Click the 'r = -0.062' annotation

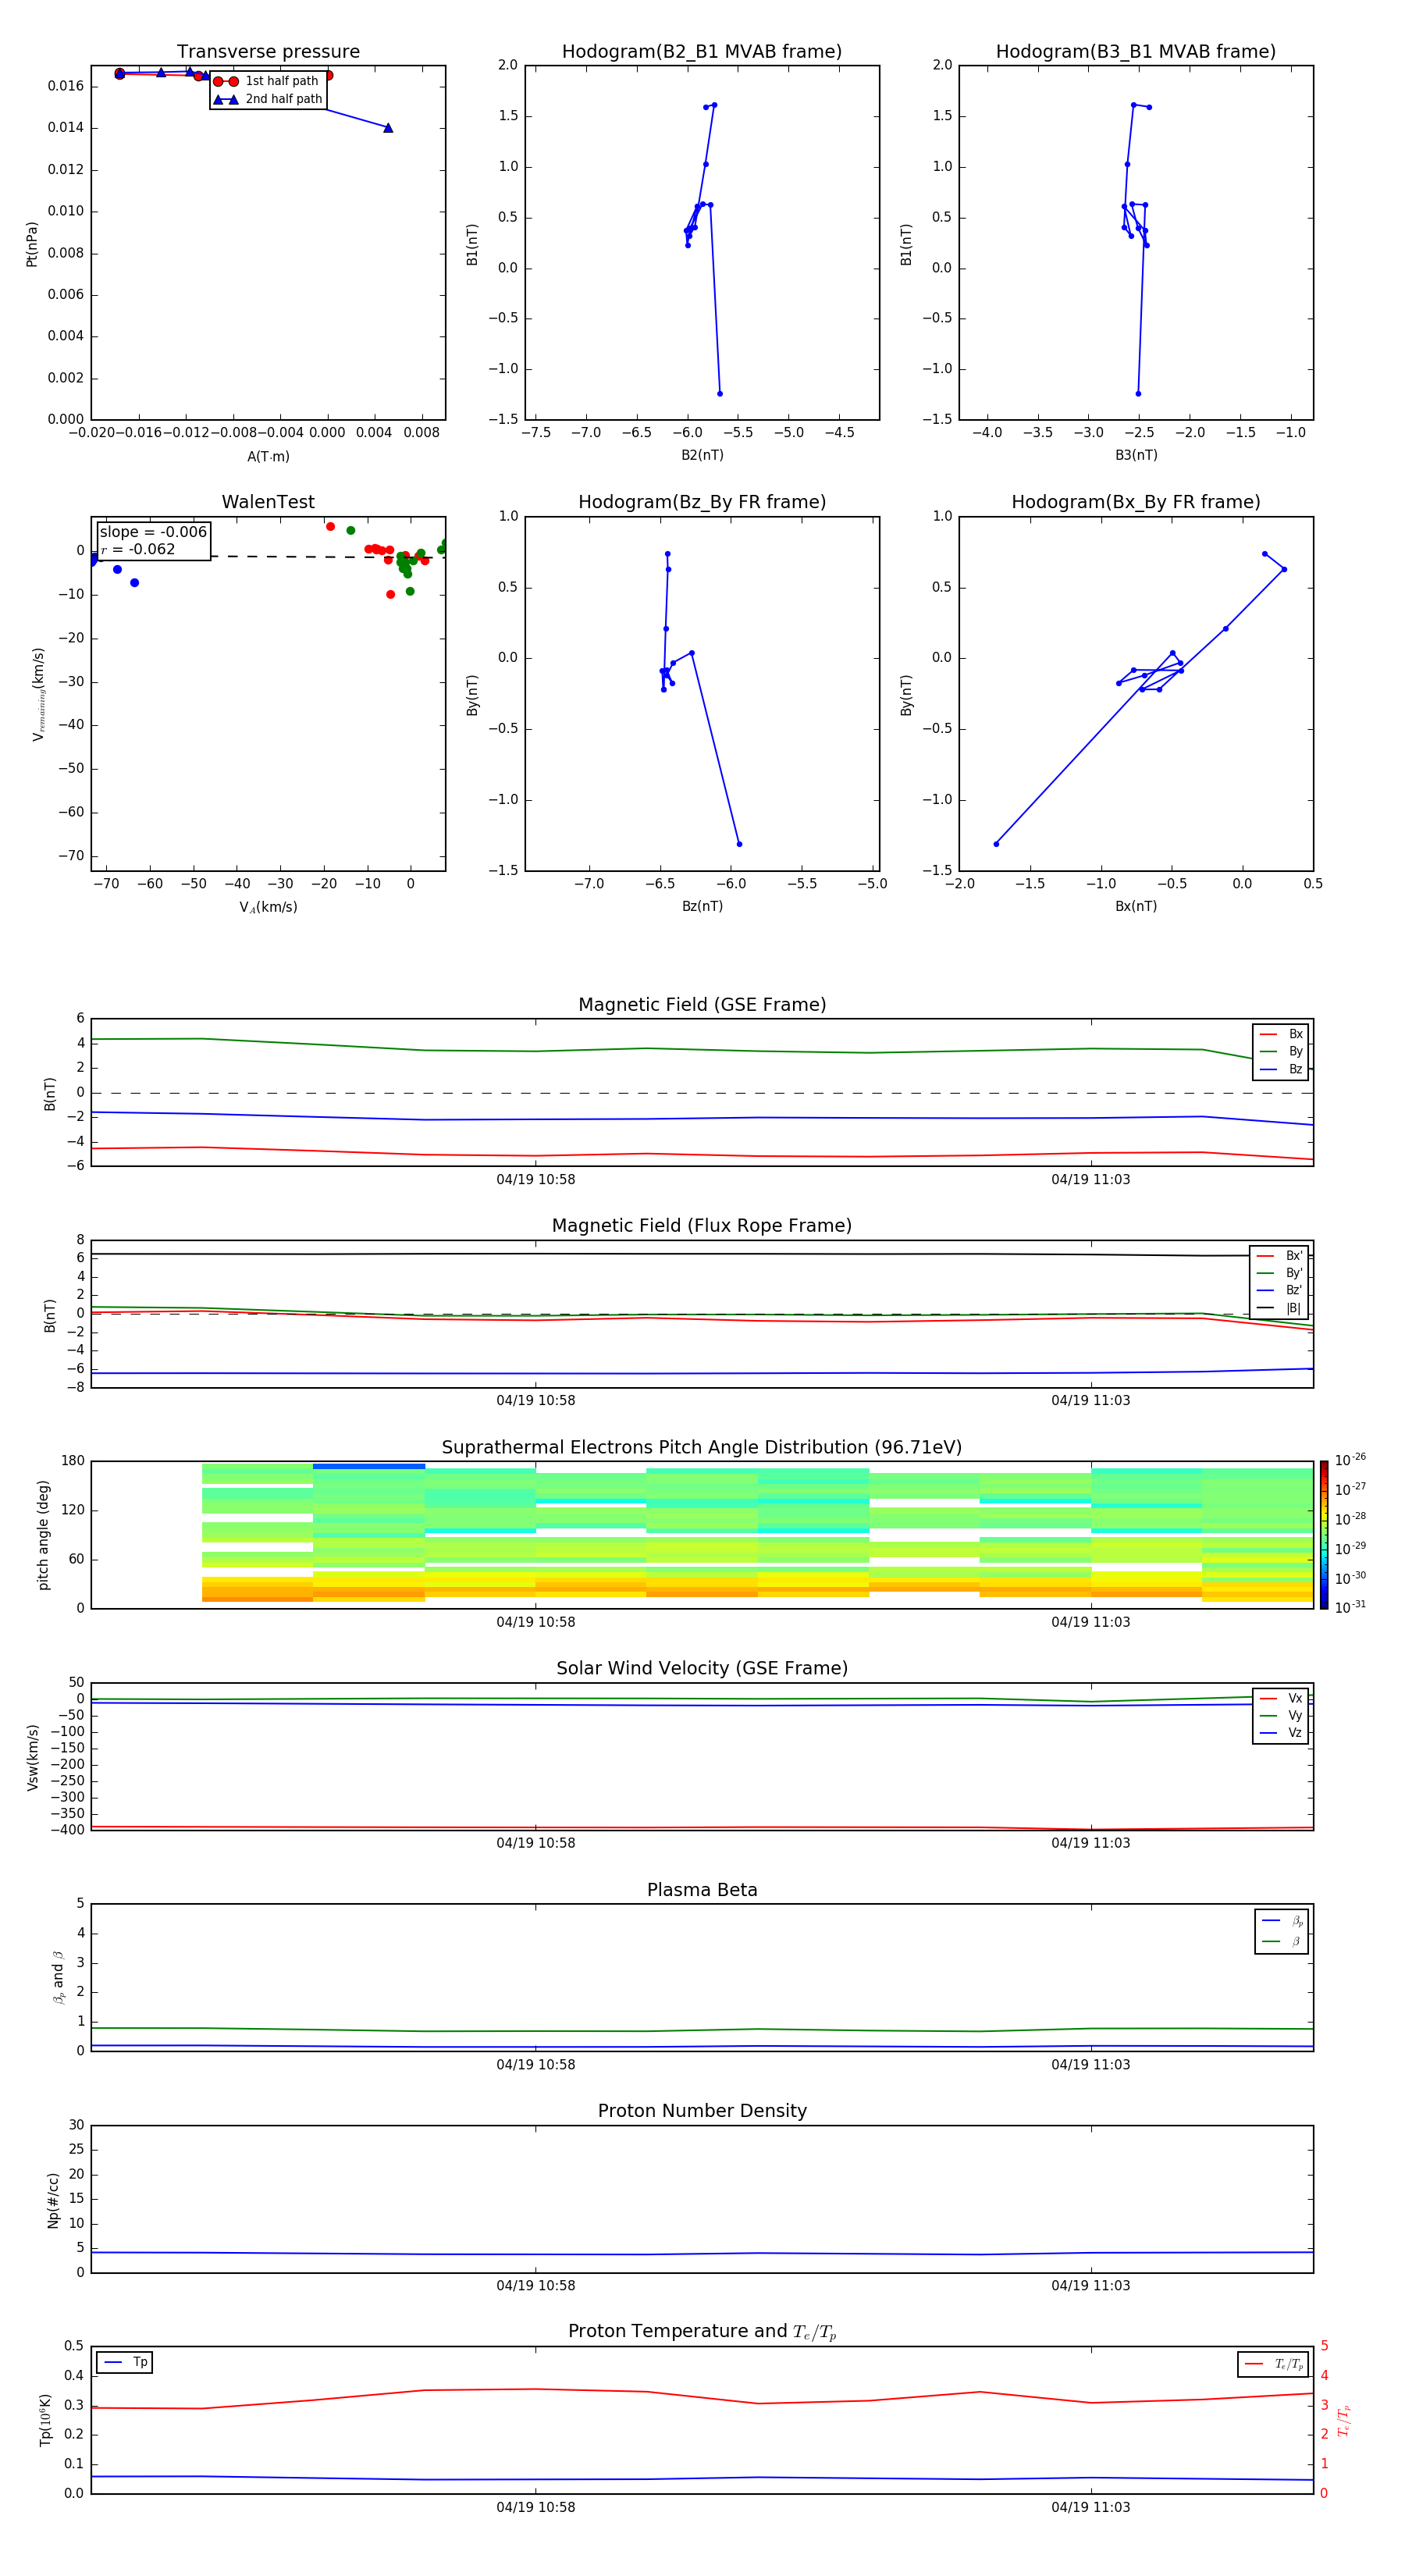(x=138, y=549)
